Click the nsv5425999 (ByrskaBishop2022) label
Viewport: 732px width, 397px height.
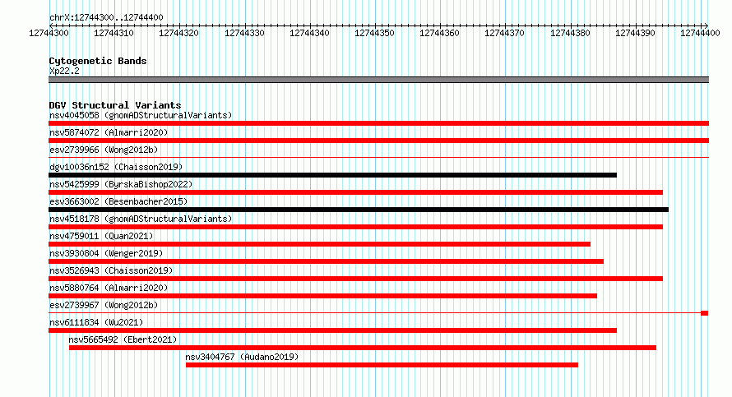(121, 184)
